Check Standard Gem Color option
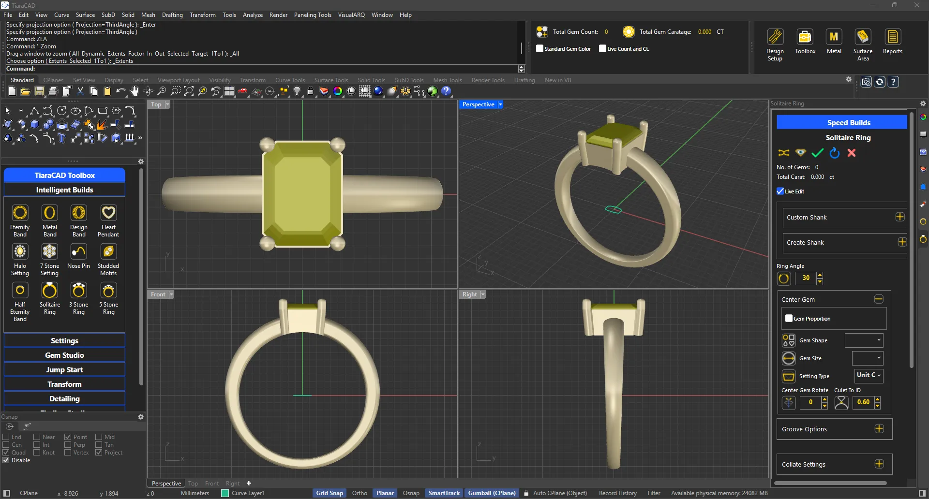 click(x=539, y=48)
